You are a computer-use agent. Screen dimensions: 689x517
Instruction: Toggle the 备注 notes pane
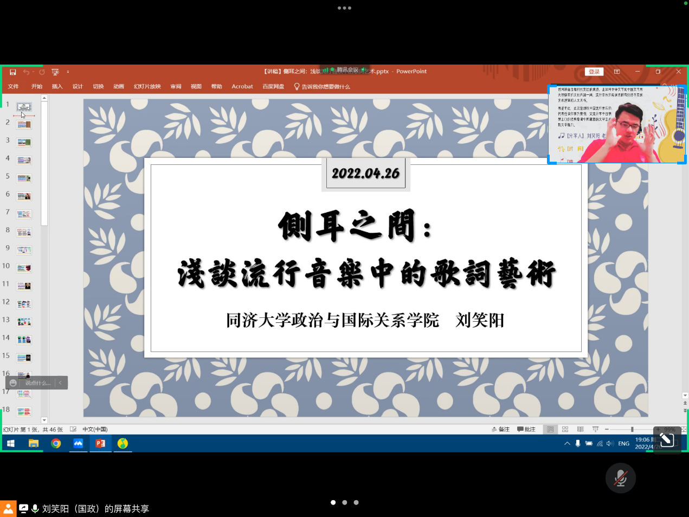(500, 429)
